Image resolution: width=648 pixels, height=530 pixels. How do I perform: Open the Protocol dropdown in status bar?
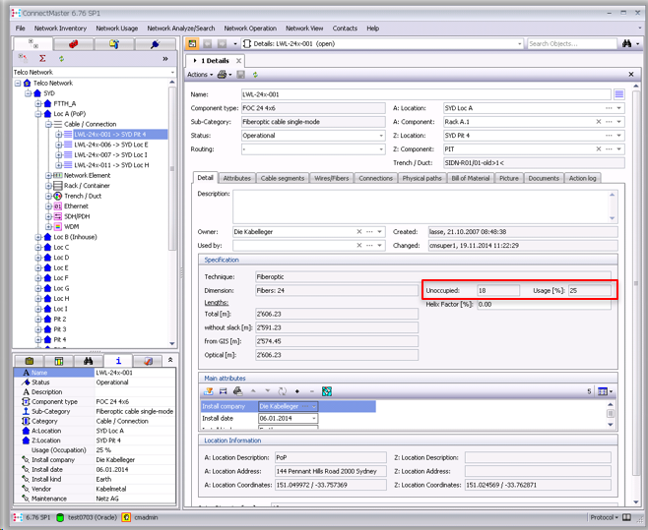point(605,517)
